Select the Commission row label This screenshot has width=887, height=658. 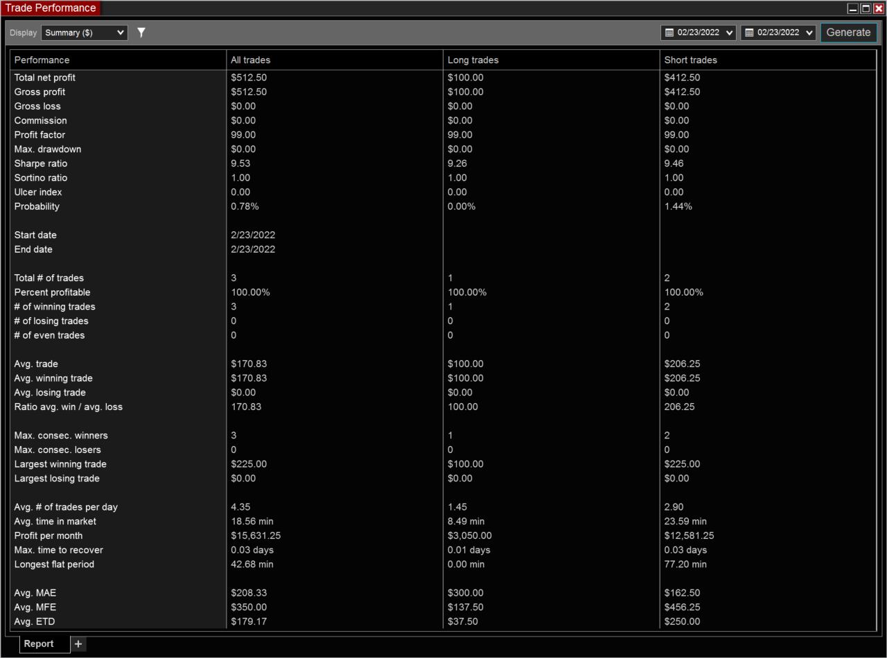pos(41,121)
